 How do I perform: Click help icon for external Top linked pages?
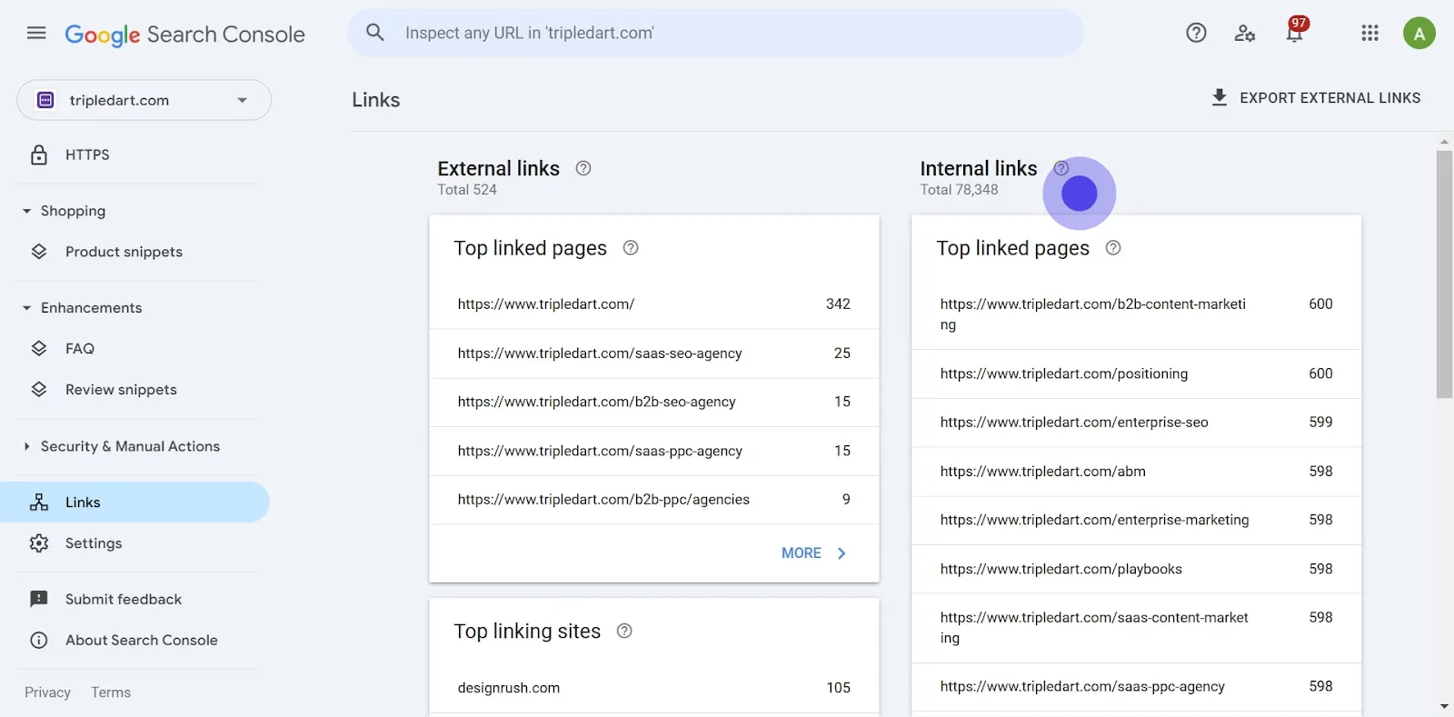point(631,248)
